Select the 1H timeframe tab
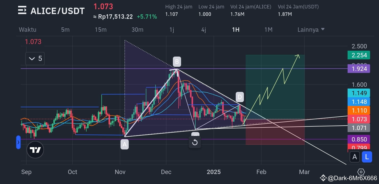The height and width of the screenshot is (184, 379). 235,29
